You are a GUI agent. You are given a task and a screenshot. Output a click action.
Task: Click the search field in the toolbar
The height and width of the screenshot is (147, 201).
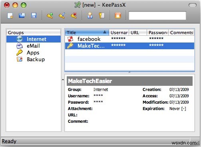157,15
